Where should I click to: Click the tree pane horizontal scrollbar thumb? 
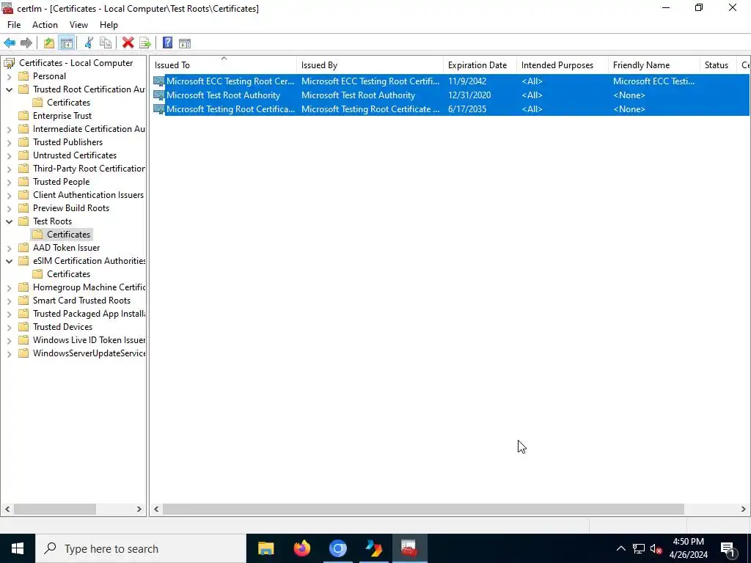tap(54, 509)
